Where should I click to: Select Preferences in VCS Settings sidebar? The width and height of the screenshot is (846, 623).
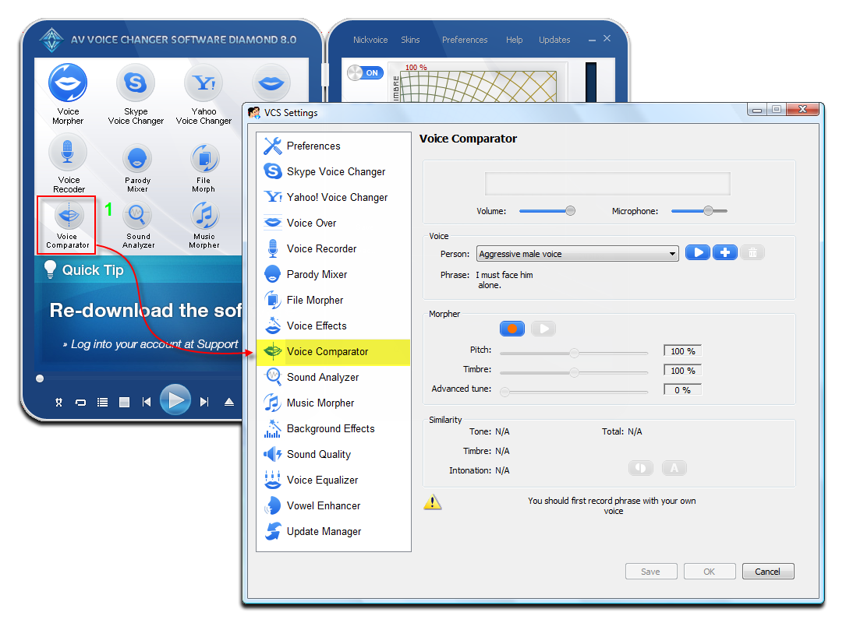point(334,146)
